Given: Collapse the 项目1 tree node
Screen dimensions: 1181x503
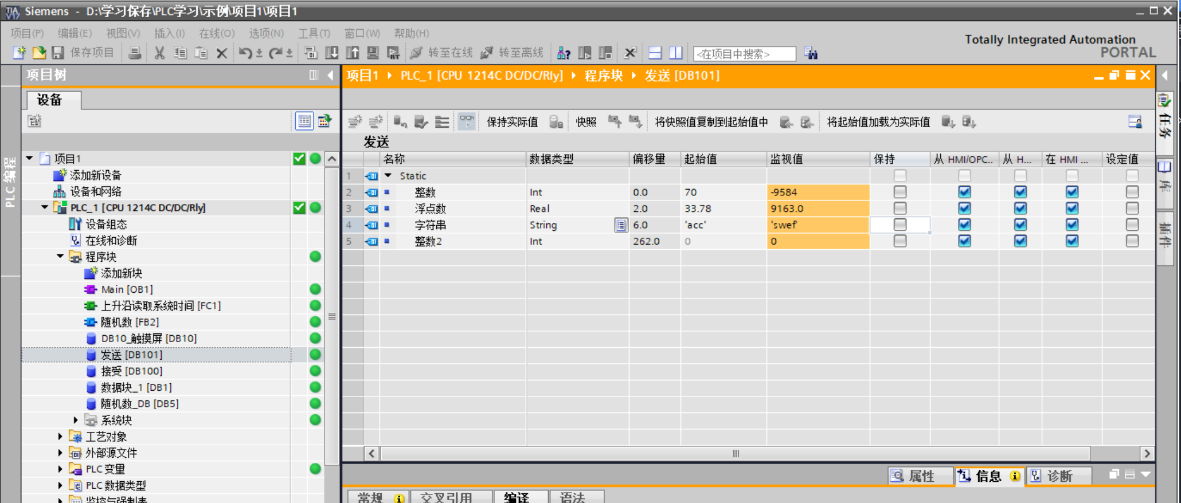Looking at the screenshot, I should click(x=29, y=158).
